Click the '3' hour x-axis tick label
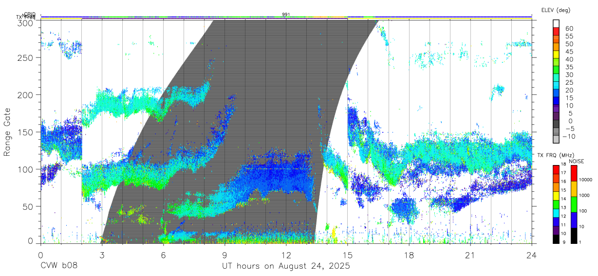598x276 pixels. (x=102, y=255)
